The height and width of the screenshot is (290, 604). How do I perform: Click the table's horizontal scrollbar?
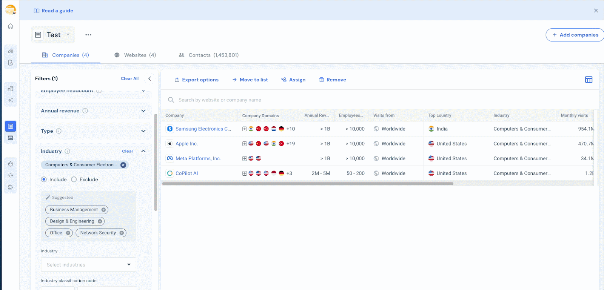[308, 184]
